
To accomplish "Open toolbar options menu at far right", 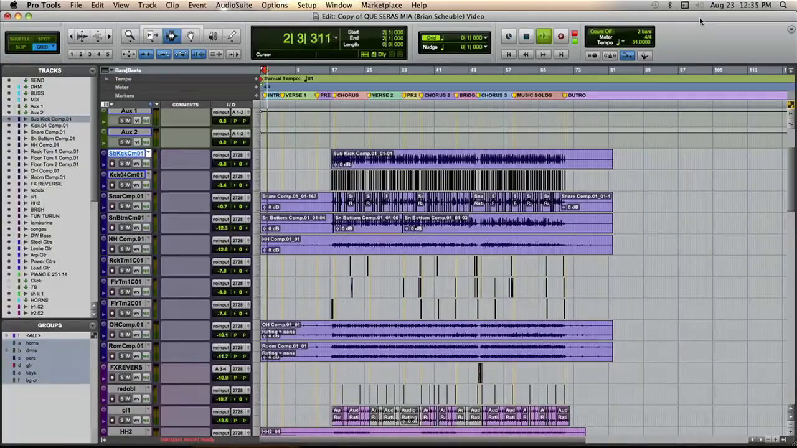I will [791, 29].
